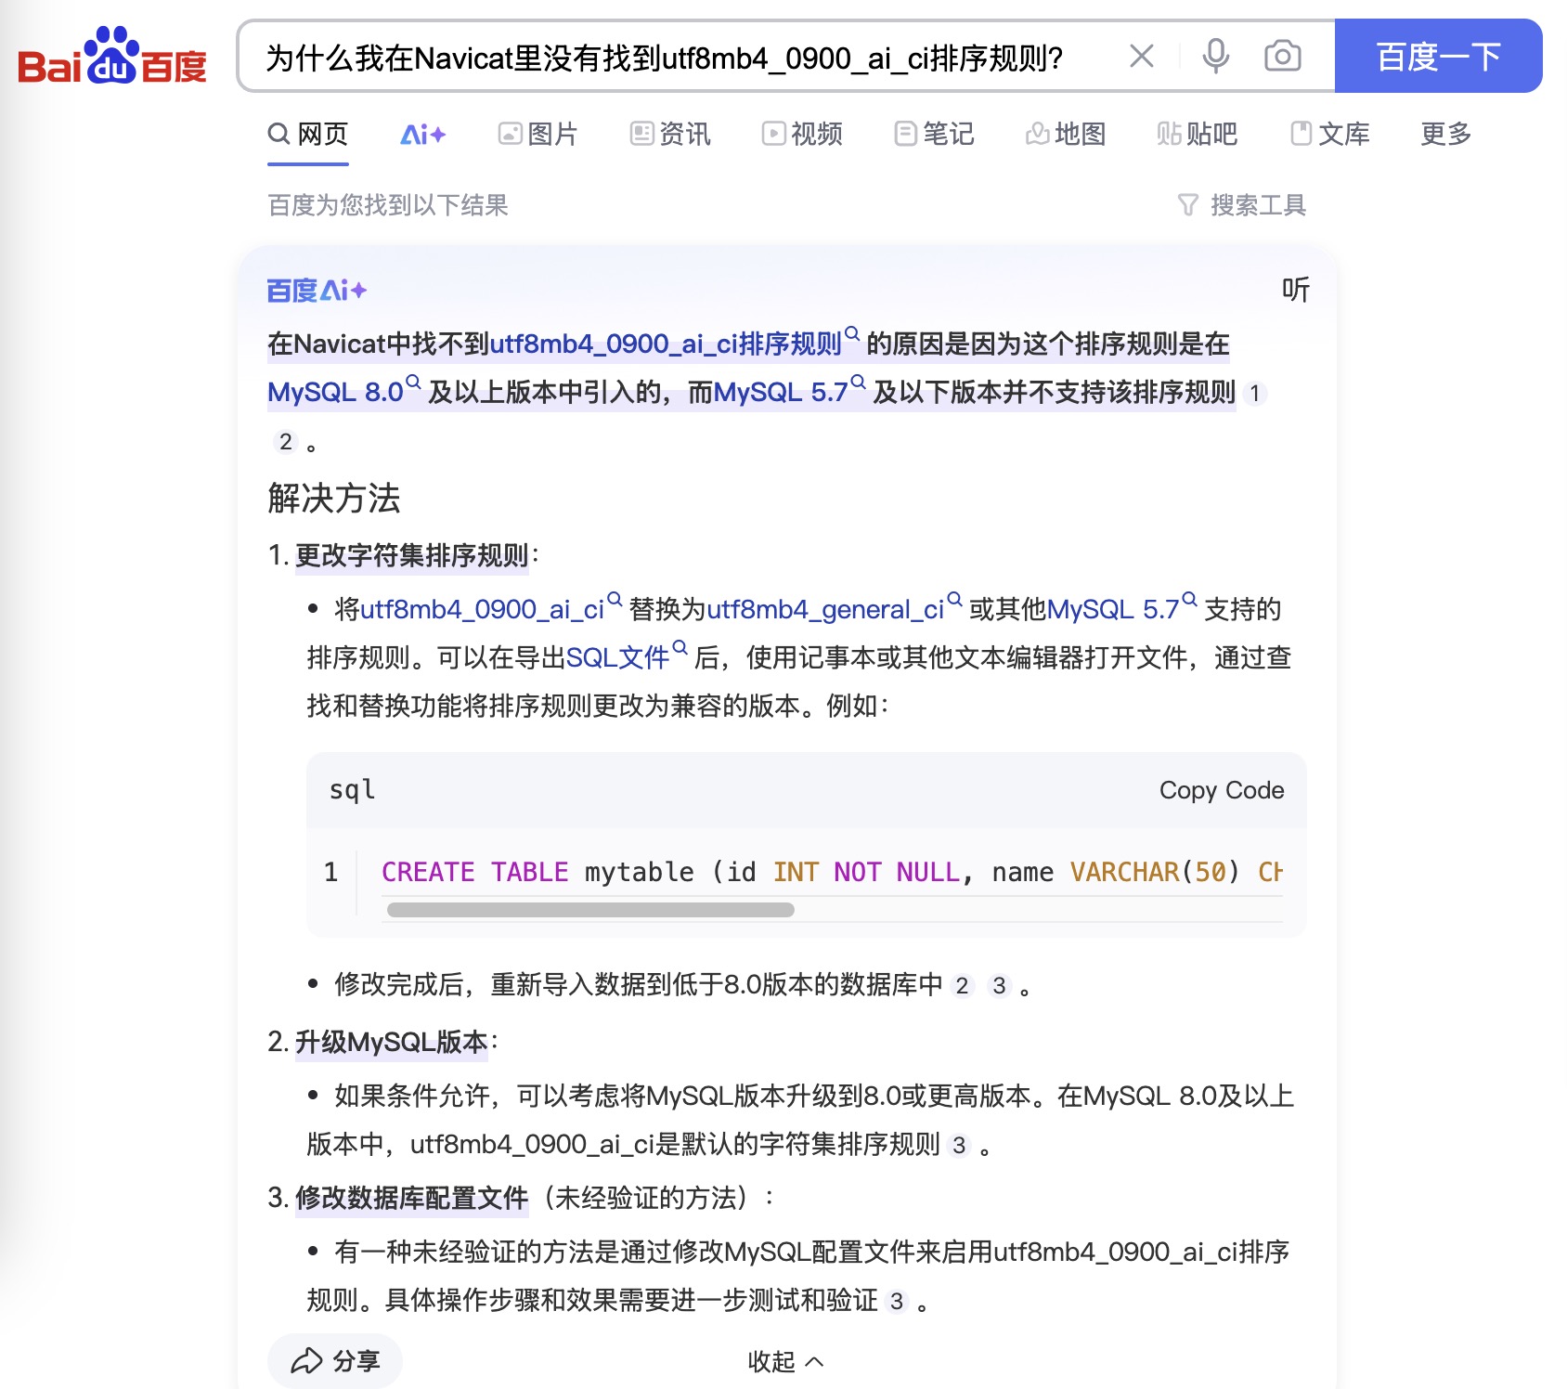The width and height of the screenshot is (1567, 1389).
Task: Open image search with the camera icon
Action: tap(1282, 57)
